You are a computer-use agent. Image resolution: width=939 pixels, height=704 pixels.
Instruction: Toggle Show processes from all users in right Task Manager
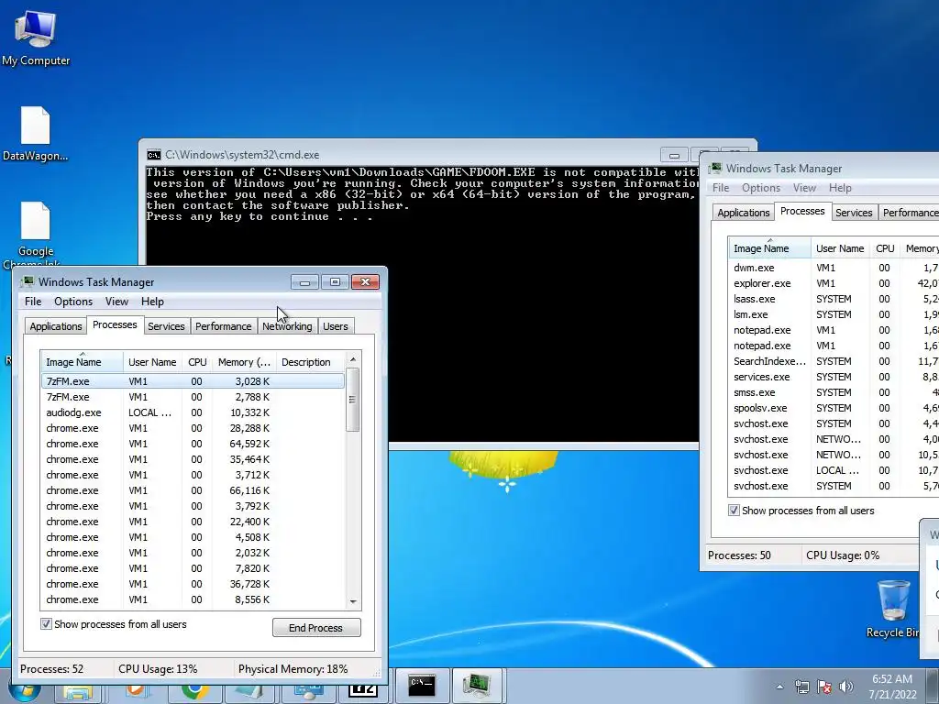click(x=734, y=510)
